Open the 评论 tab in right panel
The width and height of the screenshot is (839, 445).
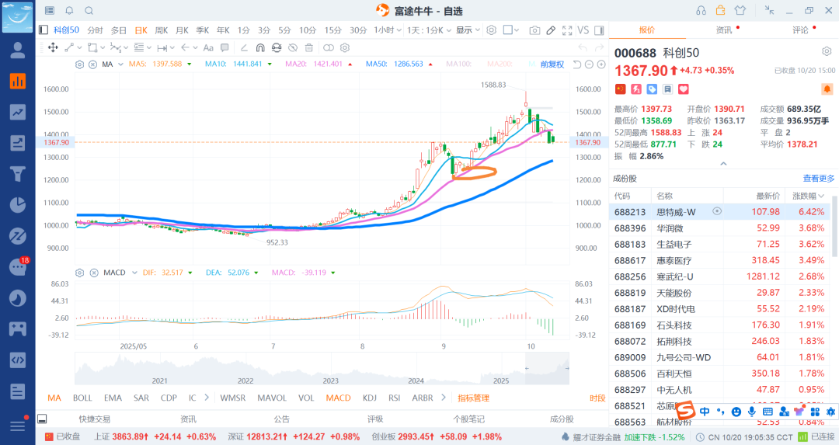800,30
